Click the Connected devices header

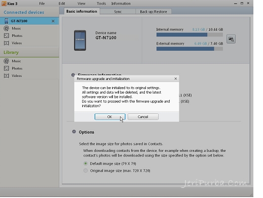click(x=24, y=12)
